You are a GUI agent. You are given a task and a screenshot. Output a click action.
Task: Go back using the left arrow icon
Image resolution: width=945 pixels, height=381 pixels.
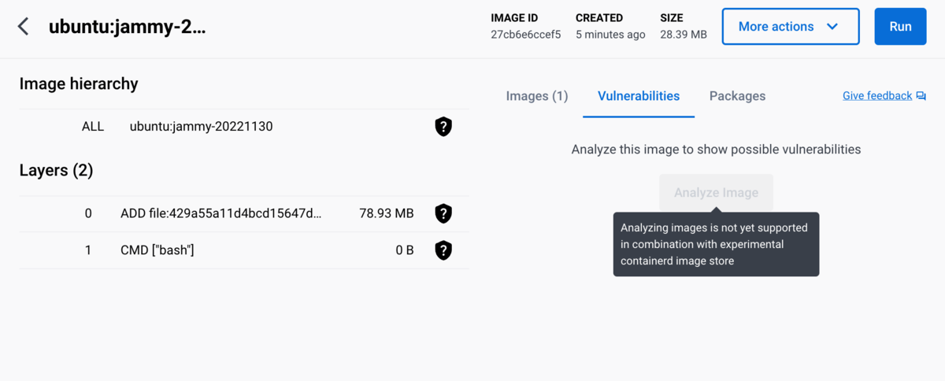(24, 26)
